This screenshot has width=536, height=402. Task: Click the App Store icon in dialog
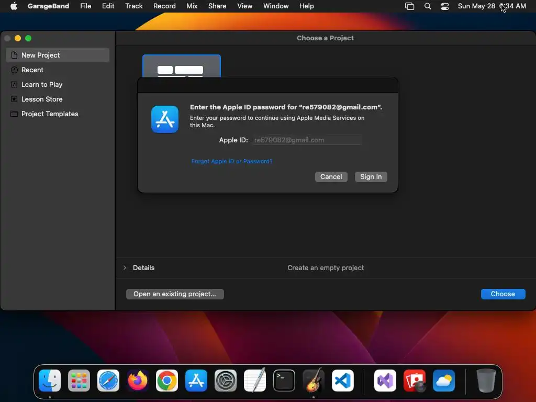pyautogui.click(x=165, y=119)
